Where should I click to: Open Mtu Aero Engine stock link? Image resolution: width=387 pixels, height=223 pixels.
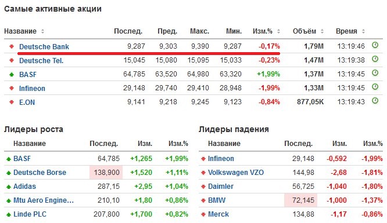pyautogui.click(x=44, y=200)
